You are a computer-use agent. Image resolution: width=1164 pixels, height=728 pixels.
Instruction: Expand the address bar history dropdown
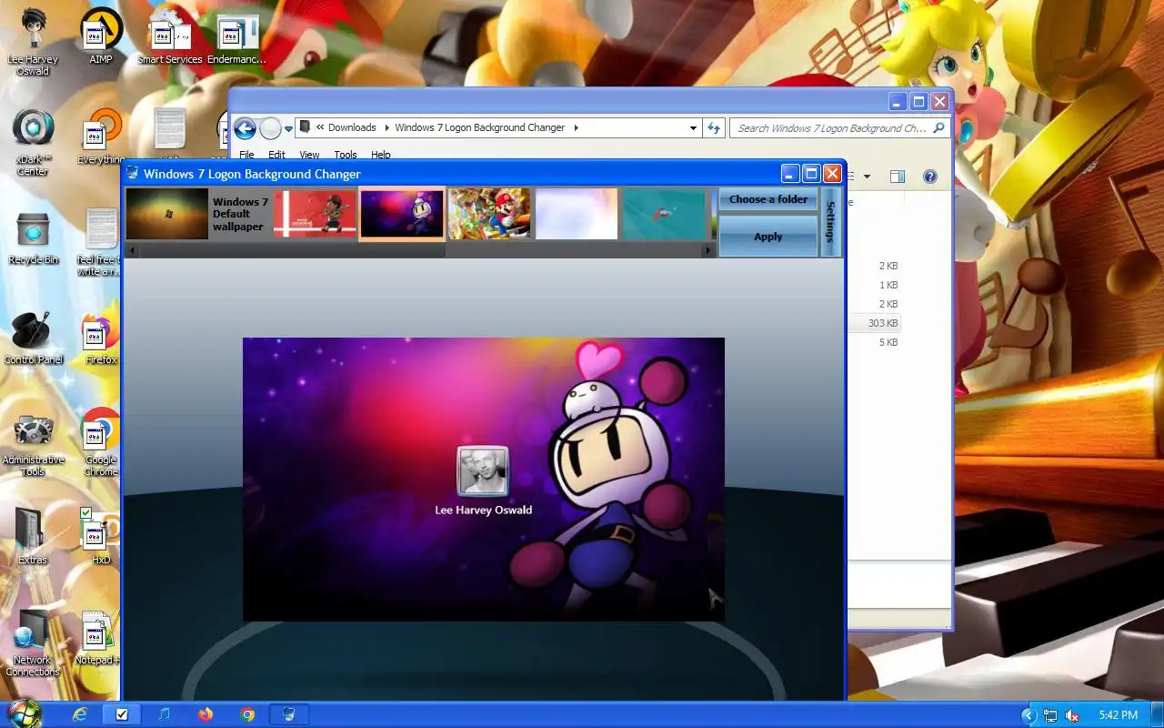[693, 128]
